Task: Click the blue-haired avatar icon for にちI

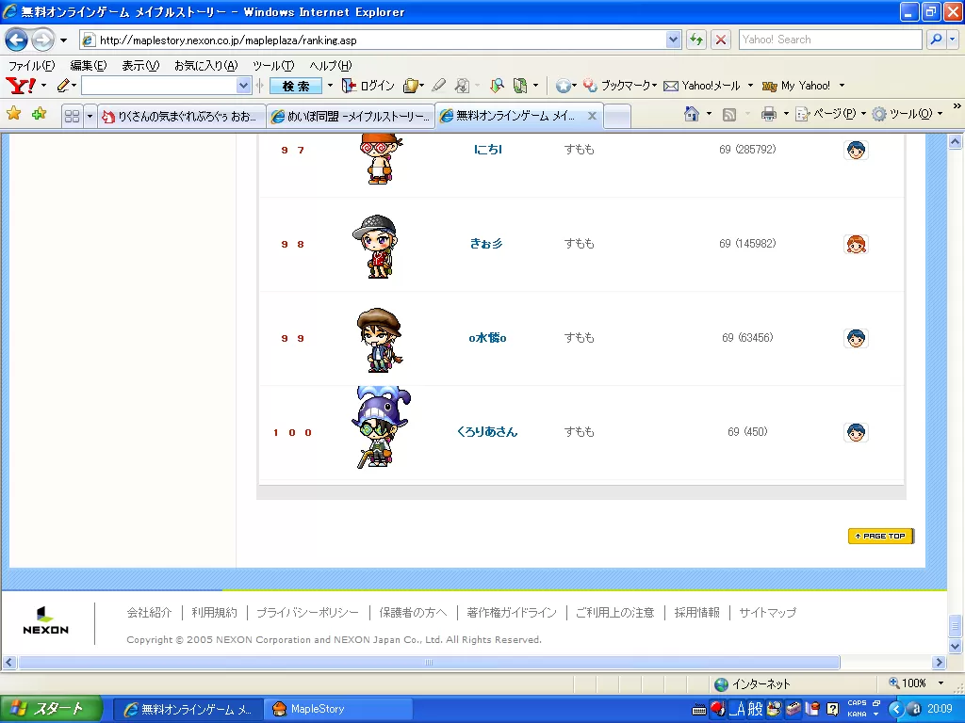Action: [x=856, y=150]
